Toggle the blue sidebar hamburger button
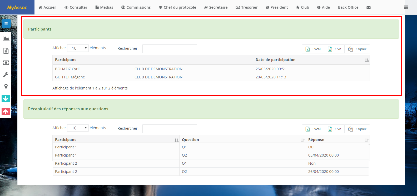The height and width of the screenshot is (196, 417). click(6, 23)
